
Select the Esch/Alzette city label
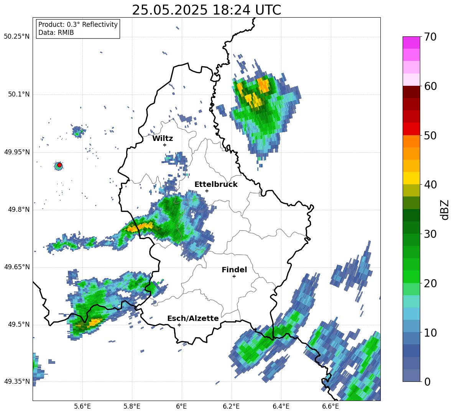193,319
